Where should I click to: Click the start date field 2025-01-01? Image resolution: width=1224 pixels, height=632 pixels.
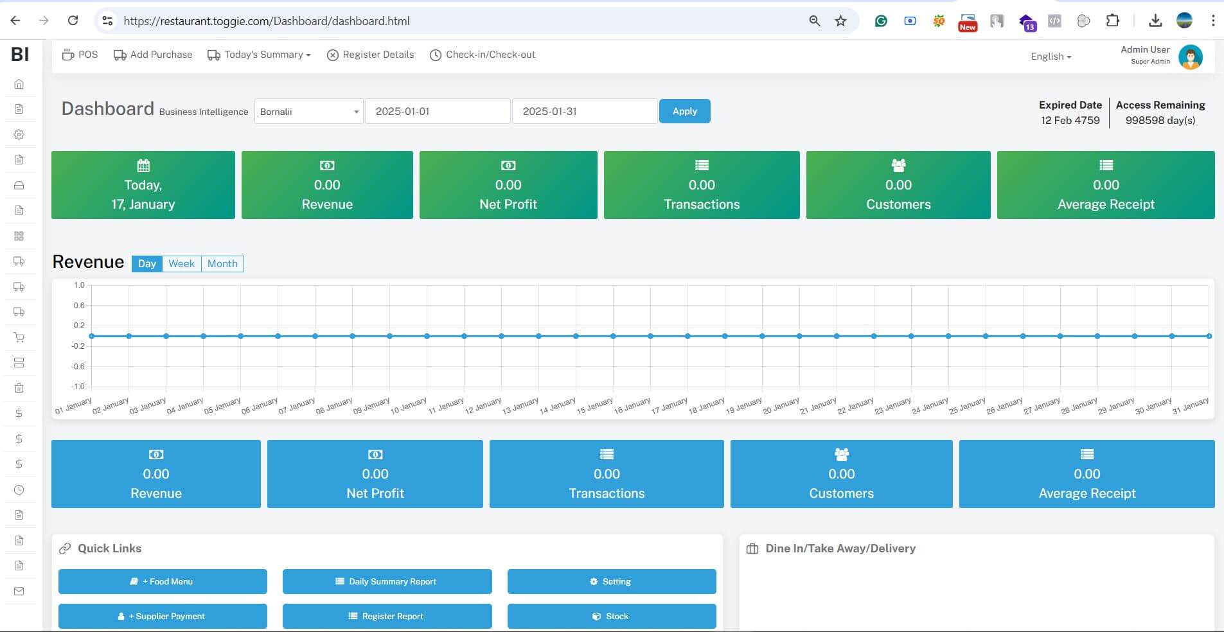[x=437, y=112]
